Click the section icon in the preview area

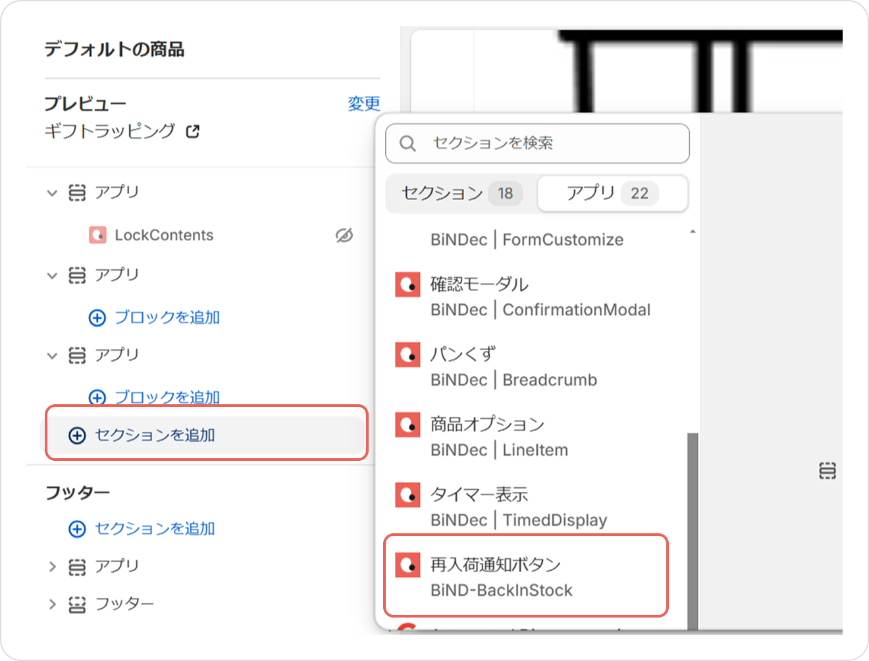click(x=828, y=471)
